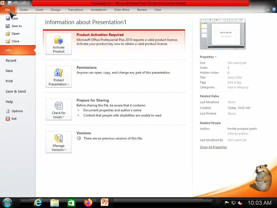Switch to the Design tab
Image resolution: width=277 pixels, height=208 pixels.
pos(56,10)
